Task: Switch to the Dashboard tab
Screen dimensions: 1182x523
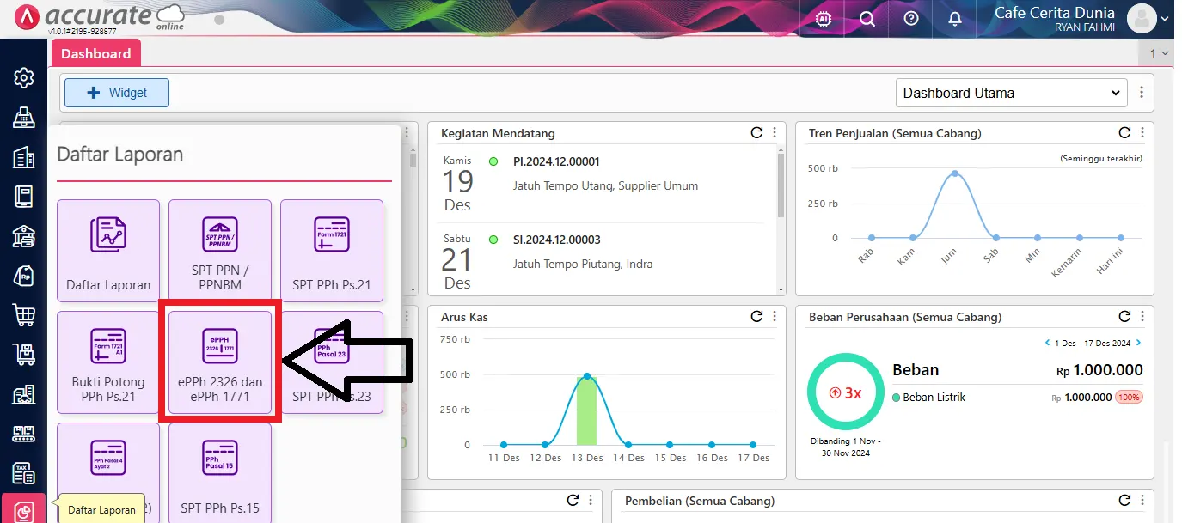Action: coord(95,53)
